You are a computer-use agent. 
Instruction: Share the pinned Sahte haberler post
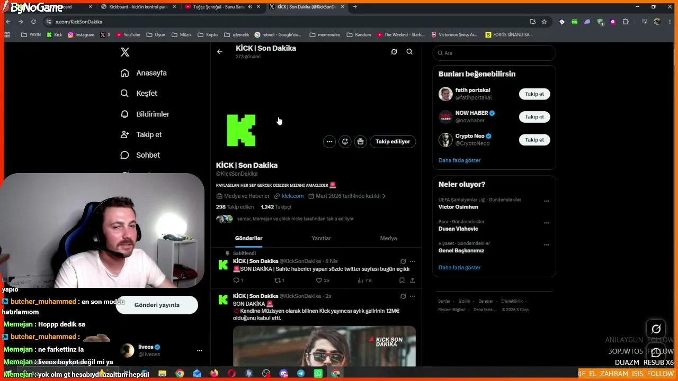[413, 280]
